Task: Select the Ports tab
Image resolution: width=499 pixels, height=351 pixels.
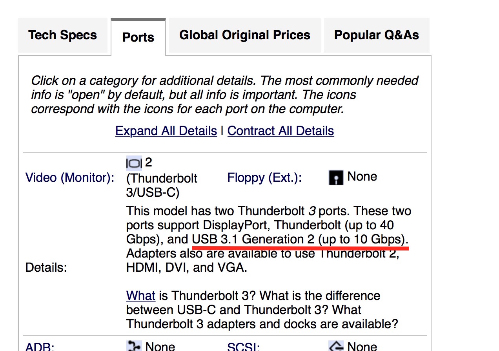Action: [x=138, y=37]
